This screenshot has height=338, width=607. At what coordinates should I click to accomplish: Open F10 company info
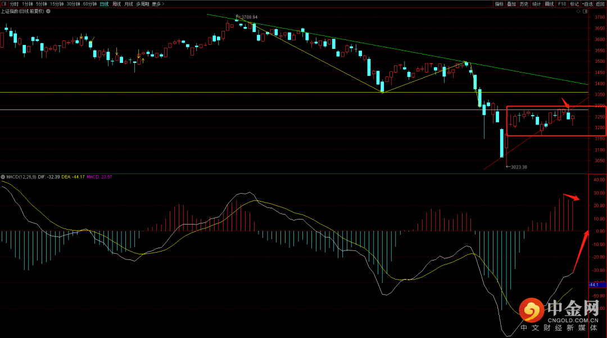coord(562,4)
